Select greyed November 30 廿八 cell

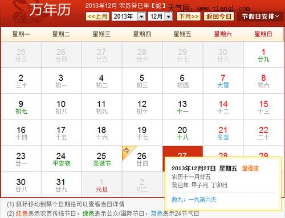click(x=223, y=55)
